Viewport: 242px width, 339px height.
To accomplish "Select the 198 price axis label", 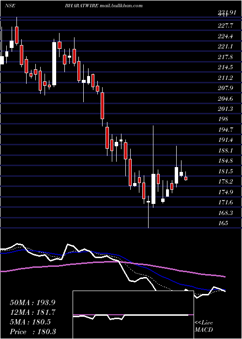I will [x=223, y=119].
